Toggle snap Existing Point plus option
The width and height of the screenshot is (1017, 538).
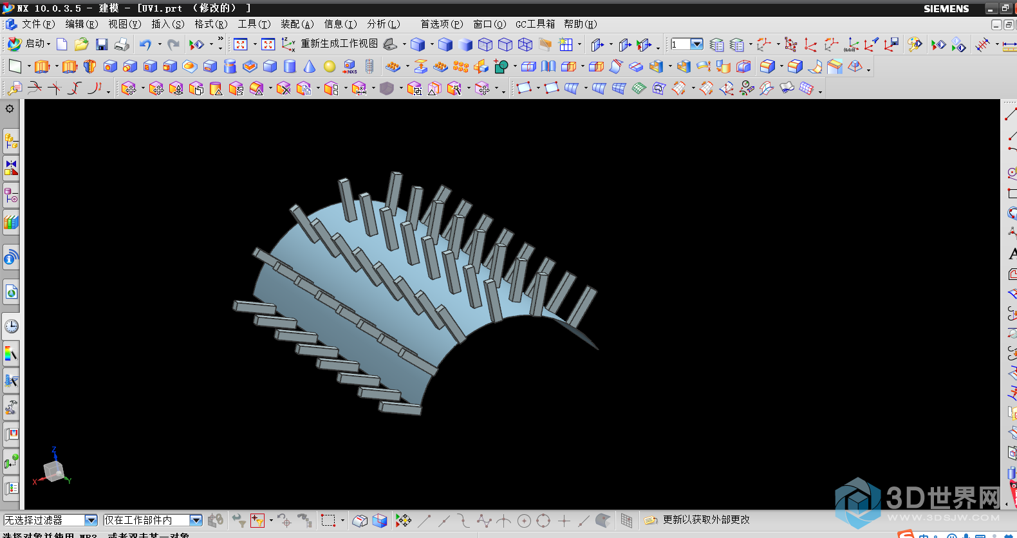(x=564, y=520)
